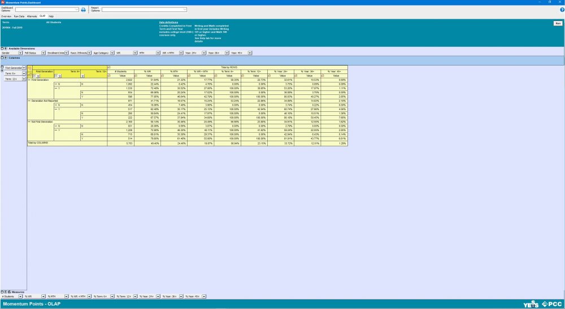Open the # Students measure dropdown
The height and width of the screenshot is (309, 565).
(20, 297)
